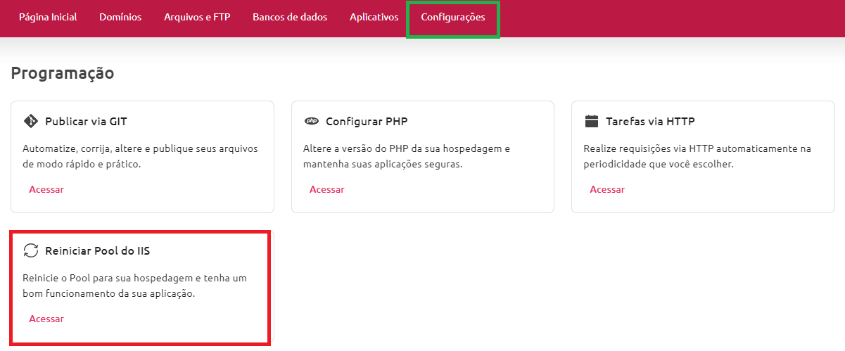Click the description 'Realize requisições via HTTP'
The height and width of the screenshot is (351, 845).
pyautogui.click(x=697, y=156)
